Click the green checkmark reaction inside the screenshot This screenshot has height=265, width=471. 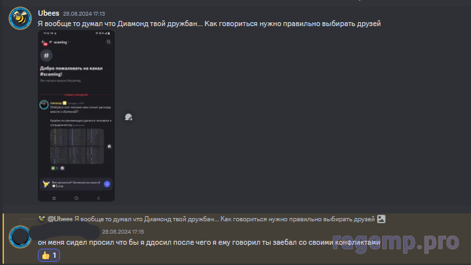click(x=53, y=168)
